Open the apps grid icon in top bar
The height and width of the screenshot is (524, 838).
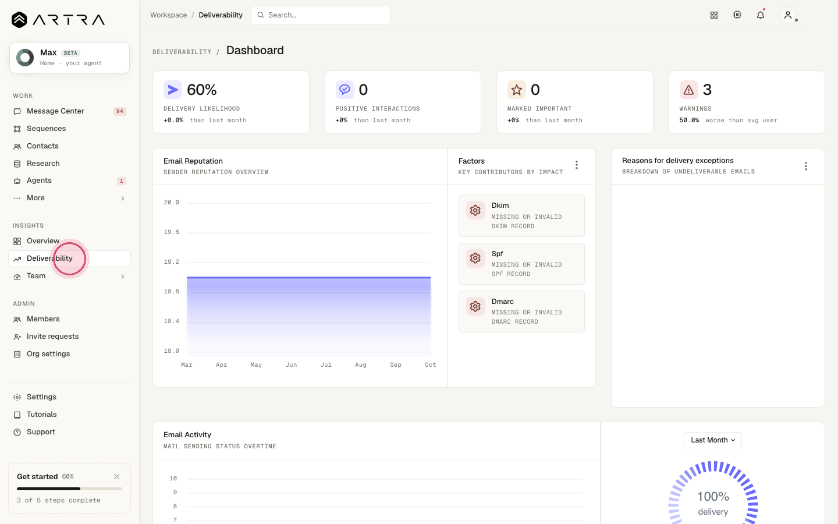pos(714,15)
